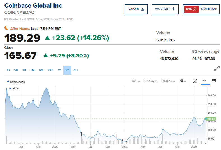This screenshot has width=221, height=150.
Task: Select the ALL time range
Action: [x=76, y=70]
